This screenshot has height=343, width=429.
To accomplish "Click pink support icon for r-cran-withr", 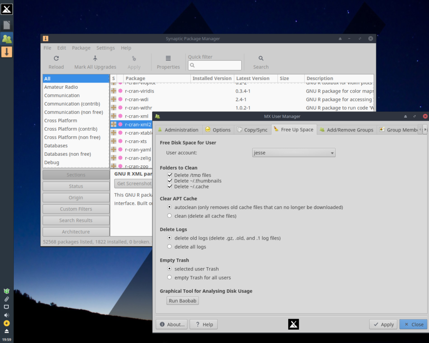I will coord(120,108).
